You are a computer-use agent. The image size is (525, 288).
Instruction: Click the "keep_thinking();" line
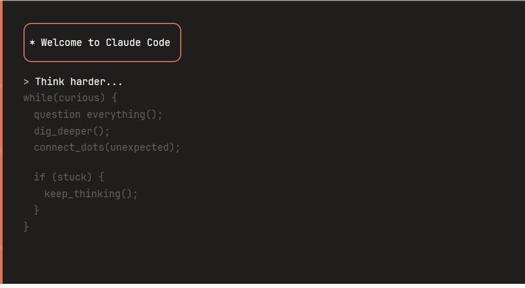pos(91,194)
